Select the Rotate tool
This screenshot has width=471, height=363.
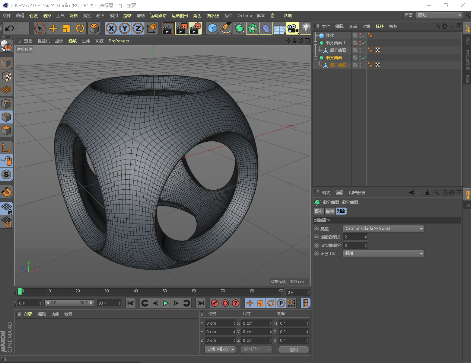[80, 29]
